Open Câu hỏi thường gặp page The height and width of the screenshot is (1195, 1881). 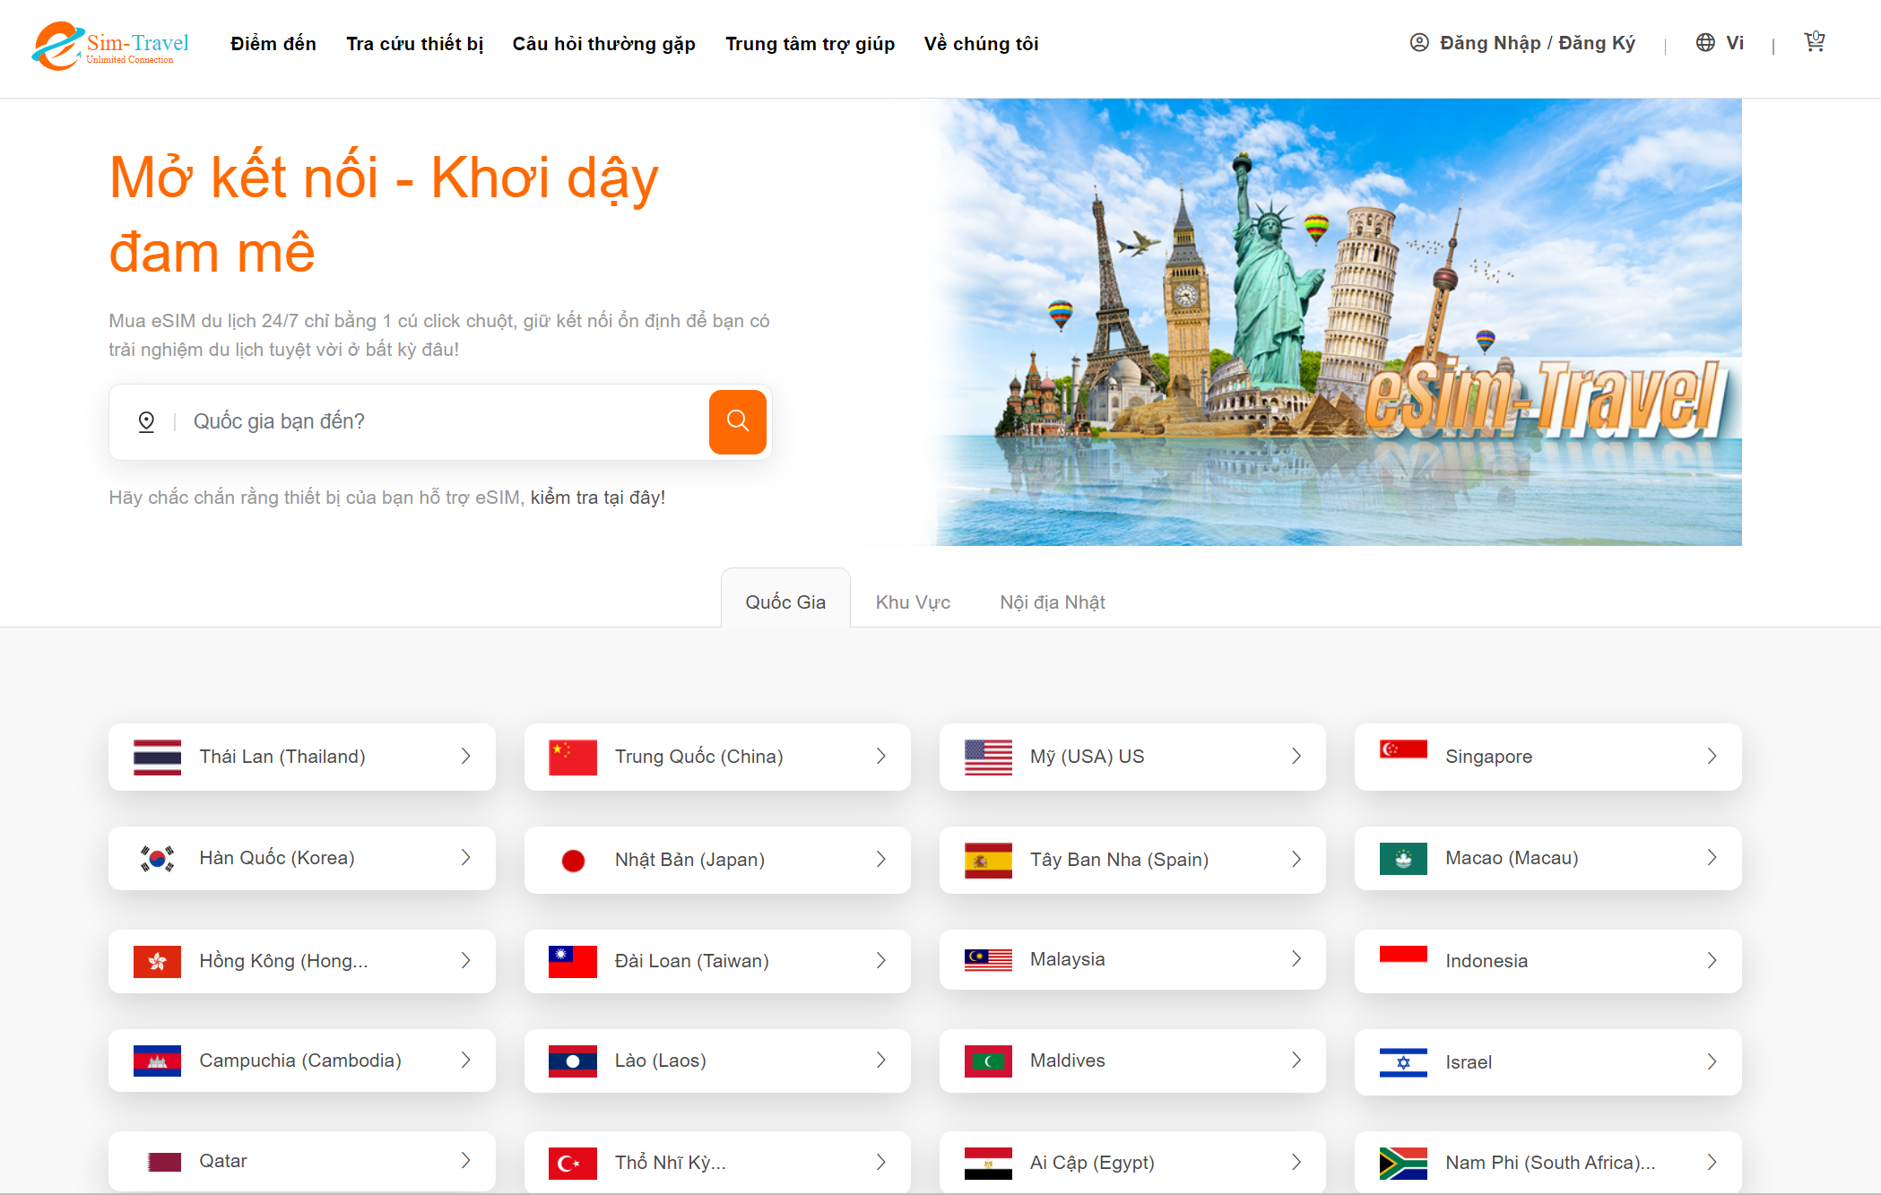click(x=604, y=44)
